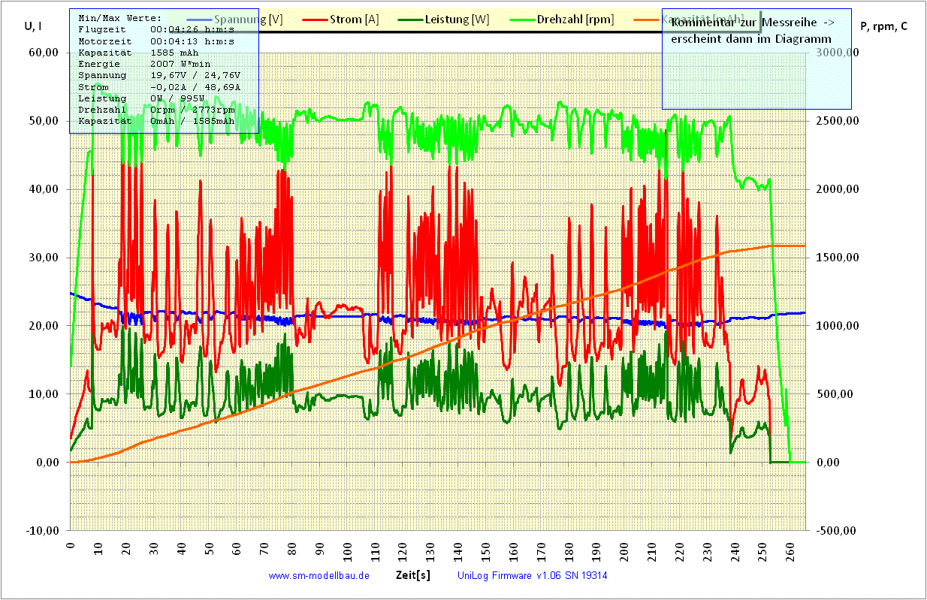Screen dimensions: 927x600
Task: Select the Zeit[s] x-axis title
Action: [x=412, y=575]
